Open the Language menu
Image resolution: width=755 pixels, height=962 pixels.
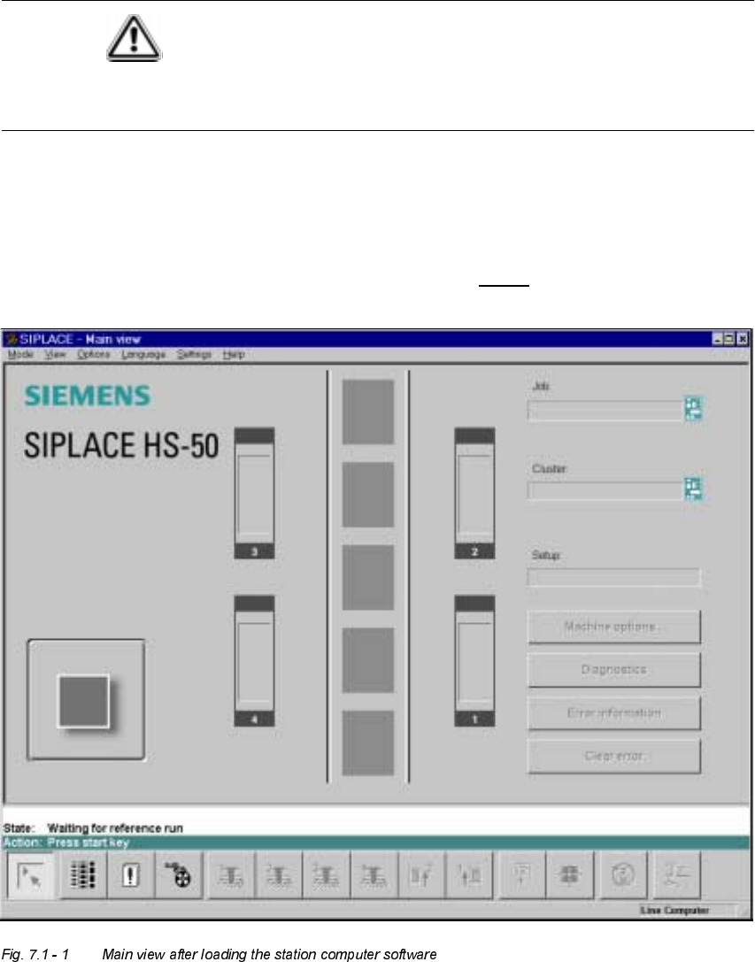click(143, 355)
